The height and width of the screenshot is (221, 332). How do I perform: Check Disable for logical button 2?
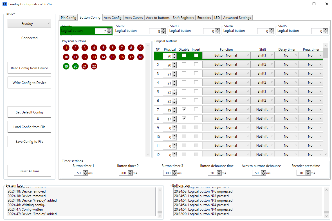point(184,64)
